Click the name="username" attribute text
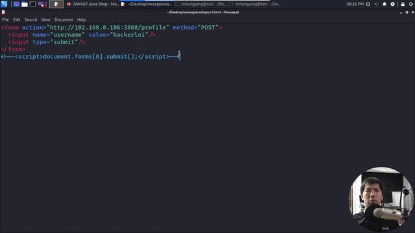Image resolution: width=415 pixels, height=233 pixels. [58, 35]
